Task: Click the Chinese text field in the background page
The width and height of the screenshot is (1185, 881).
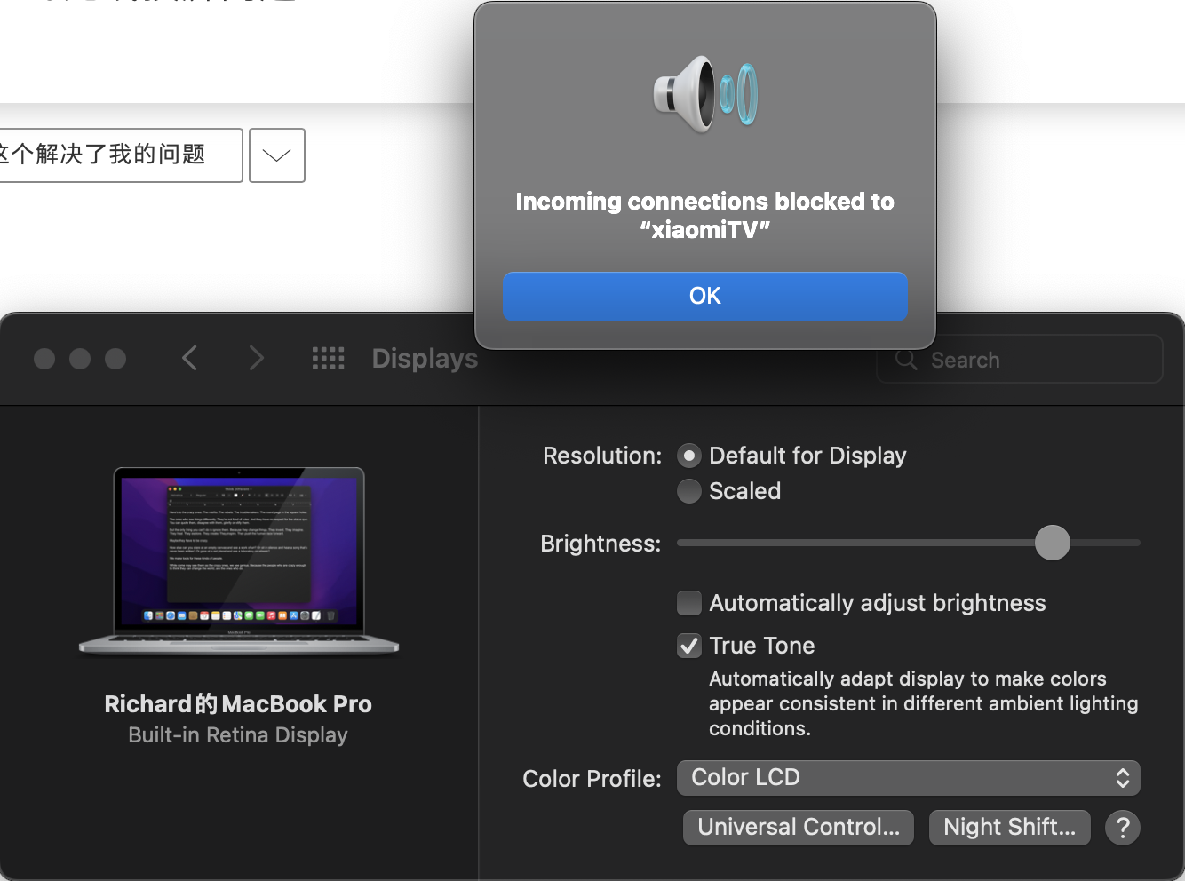Action: click(120, 155)
